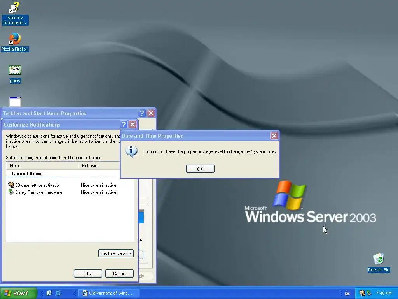Click Safely Remove Hardware list icon

(x=11, y=192)
